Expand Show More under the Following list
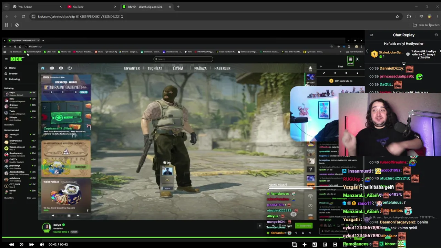Viewport: 441px width, 248px height. pos(9,125)
